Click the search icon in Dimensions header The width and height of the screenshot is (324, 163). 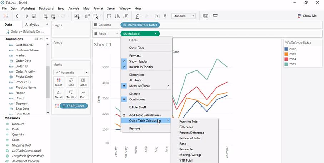coord(41,39)
